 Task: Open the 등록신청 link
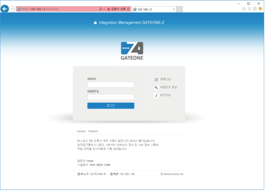[166, 79]
